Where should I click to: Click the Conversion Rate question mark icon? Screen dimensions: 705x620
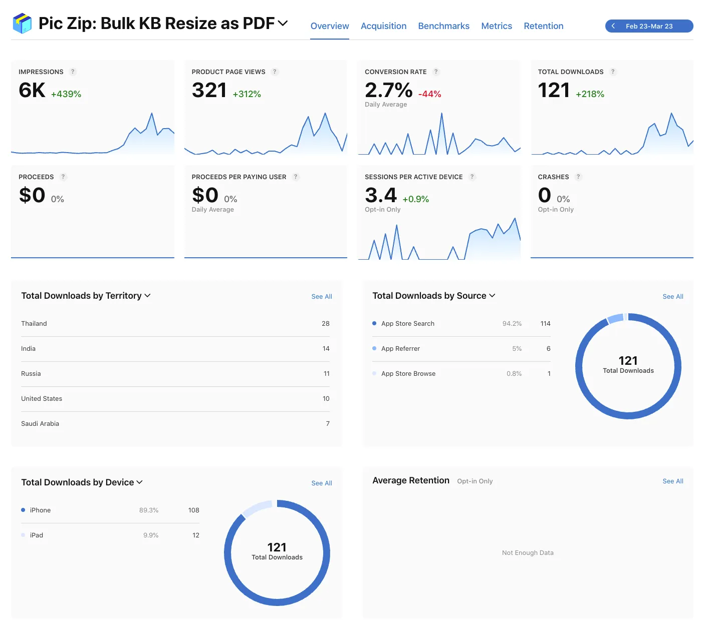pos(435,72)
